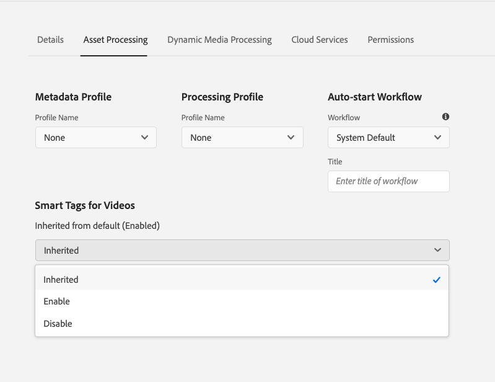
Task: Pick Disable in the Smart Tags list
Action: click(58, 324)
